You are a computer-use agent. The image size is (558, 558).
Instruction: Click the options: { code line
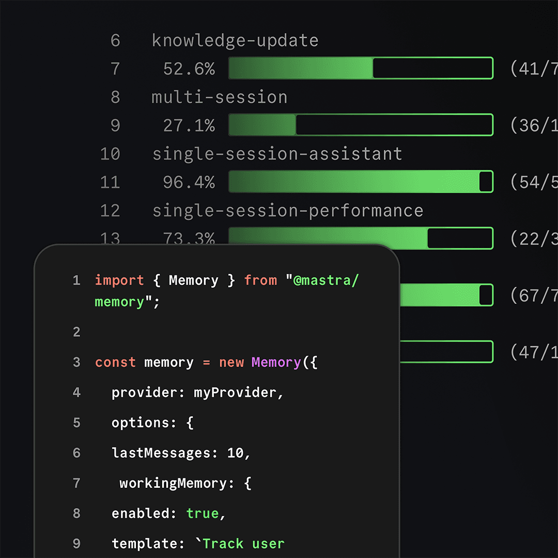[152, 423]
